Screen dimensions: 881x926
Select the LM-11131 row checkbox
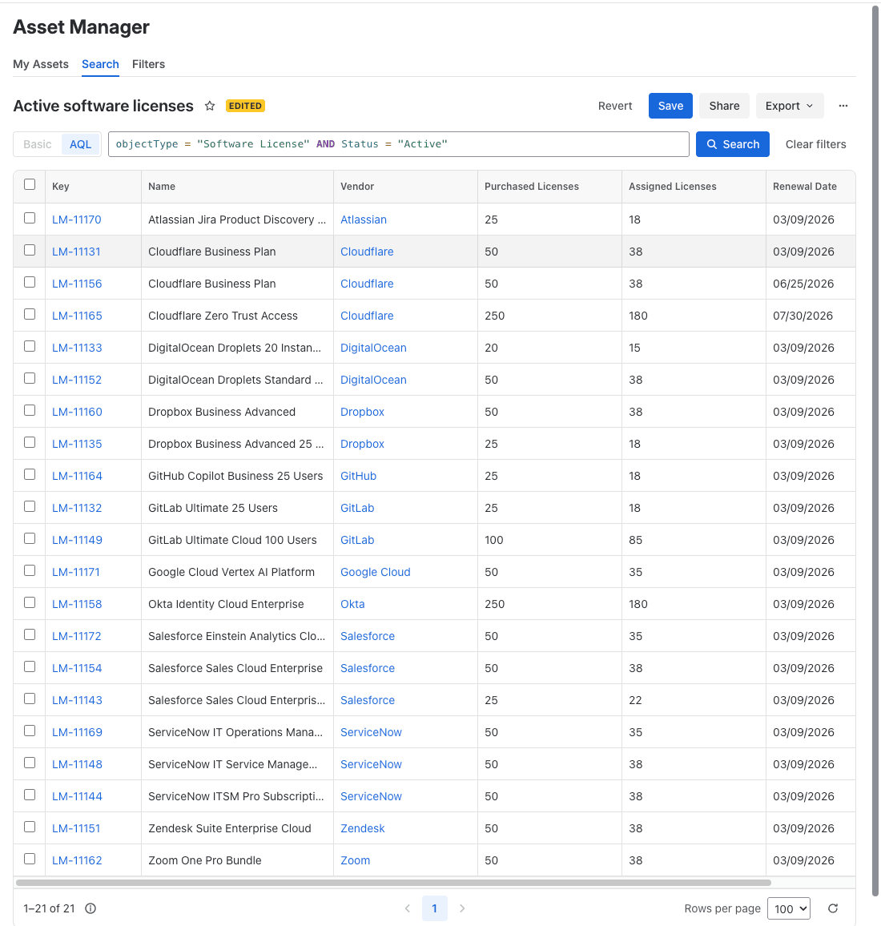[30, 250]
